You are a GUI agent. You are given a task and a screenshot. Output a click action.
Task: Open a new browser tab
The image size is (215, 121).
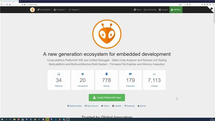[20, 2]
